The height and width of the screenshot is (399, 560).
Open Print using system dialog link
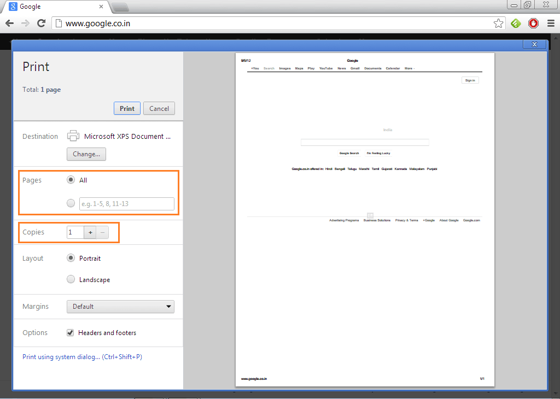(x=82, y=357)
